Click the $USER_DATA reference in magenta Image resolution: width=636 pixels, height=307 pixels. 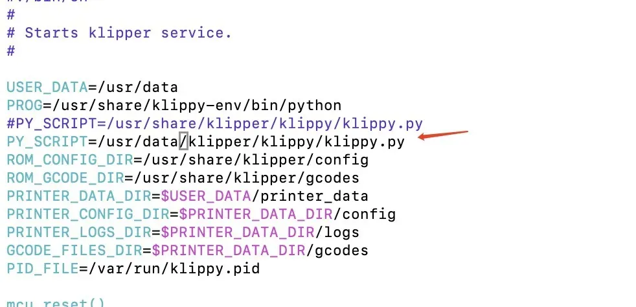pos(206,196)
